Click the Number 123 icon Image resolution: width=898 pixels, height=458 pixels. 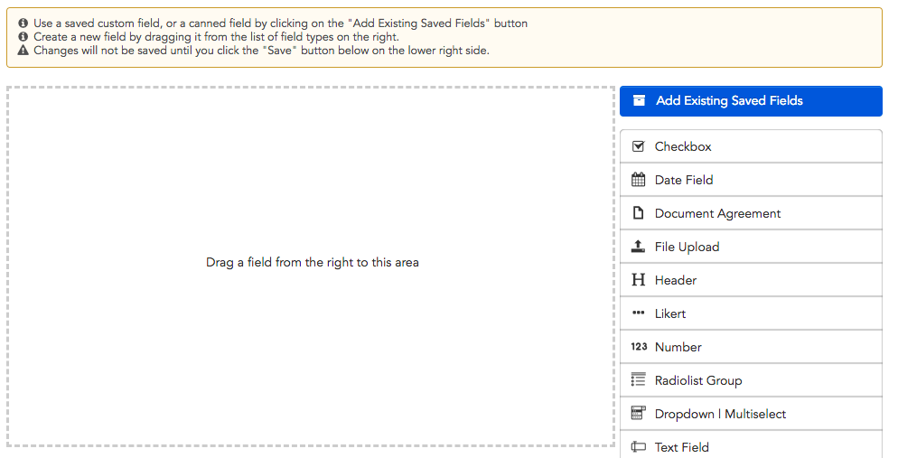pyautogui.click(x=639, y=346)
